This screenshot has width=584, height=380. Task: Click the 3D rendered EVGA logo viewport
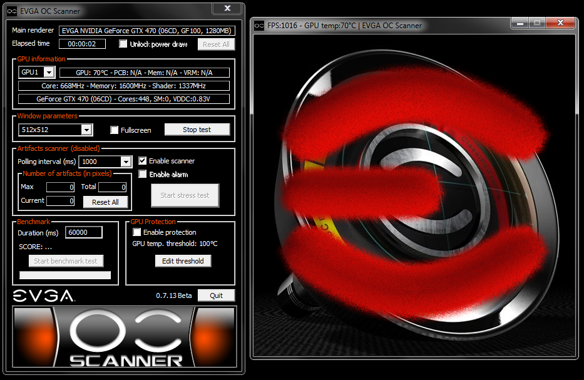[414, 195]
